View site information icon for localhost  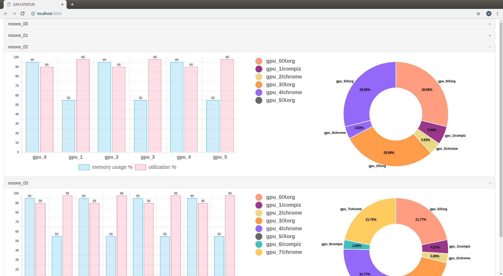click(x=33, y=14)
